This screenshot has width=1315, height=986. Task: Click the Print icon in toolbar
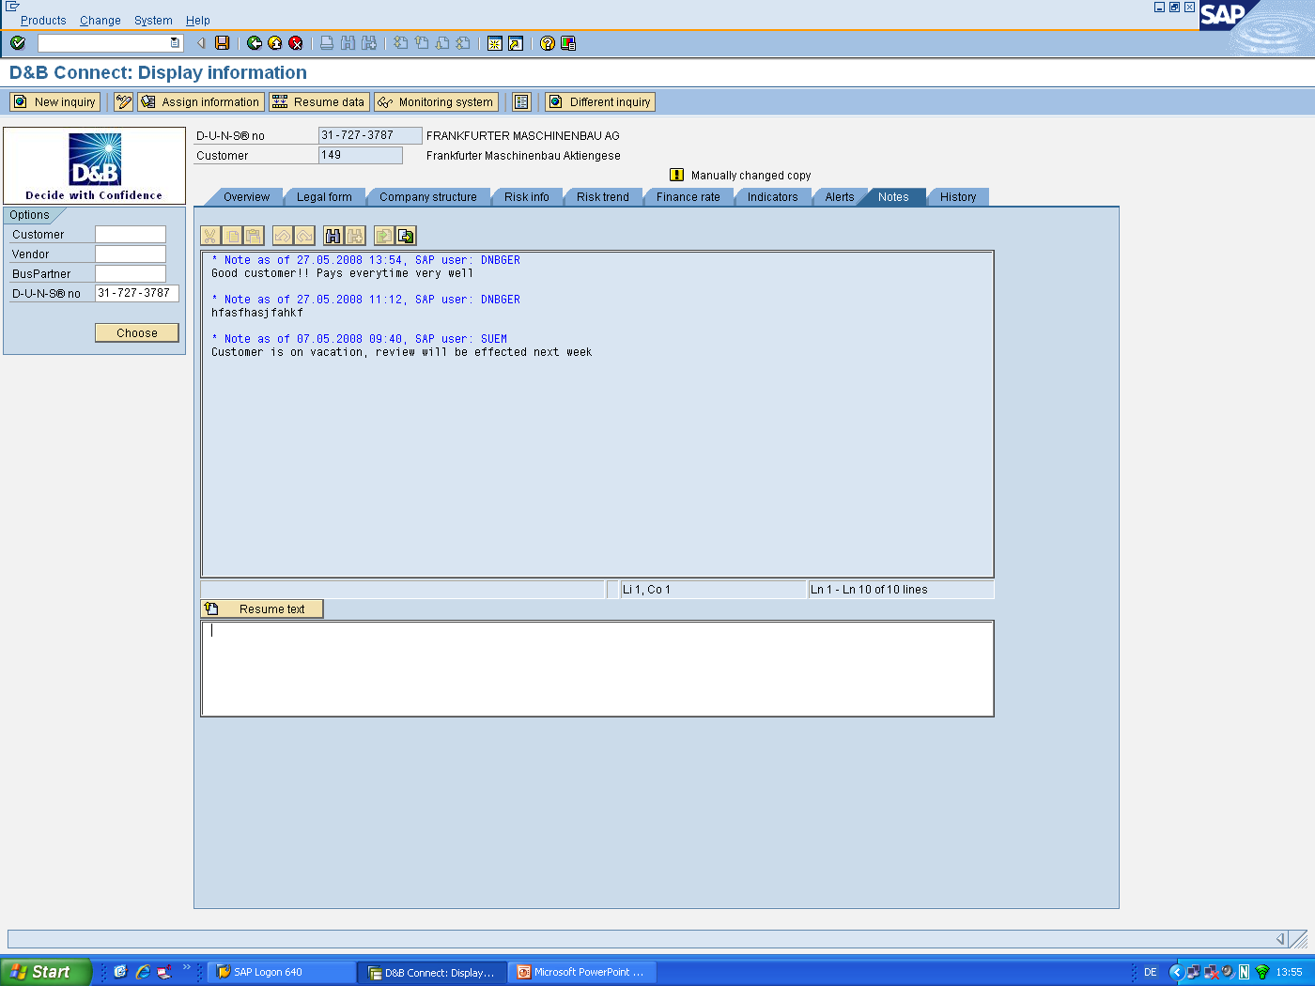coord(327,43)
